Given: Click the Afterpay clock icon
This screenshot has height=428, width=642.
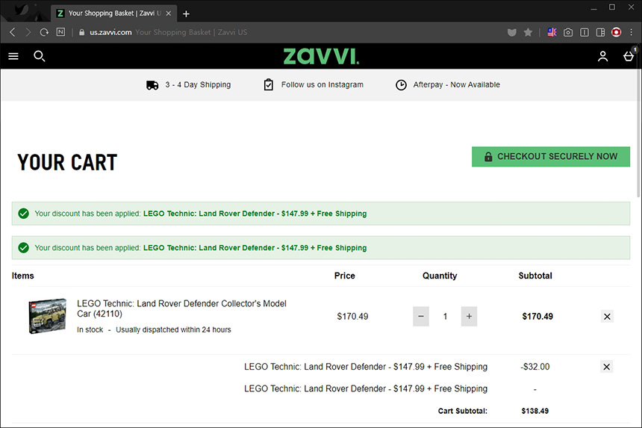Looking at the screenshot, I should click(x=402, y=85).
